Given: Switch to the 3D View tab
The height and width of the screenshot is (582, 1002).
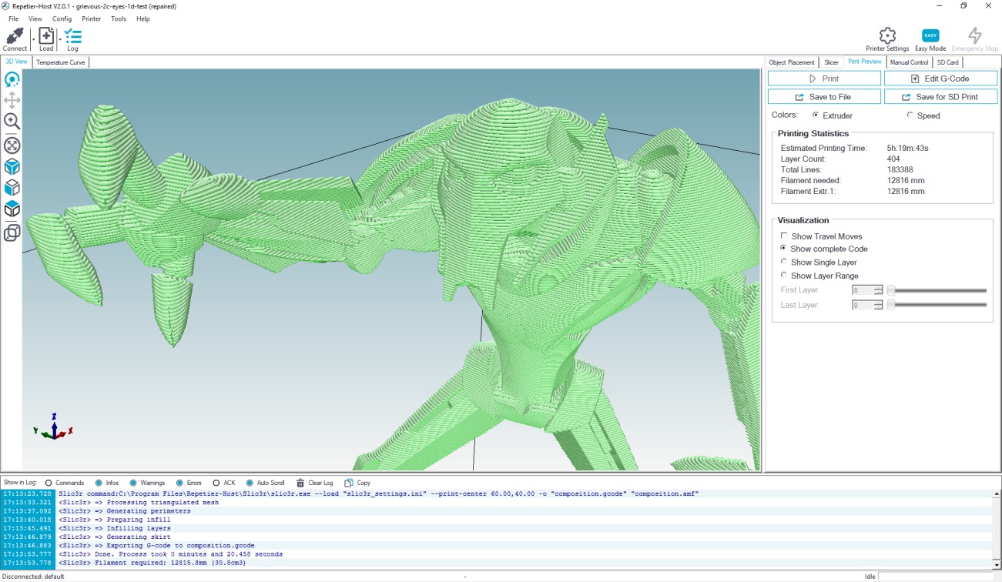Looking at the screenshot, I should pyautogui.click(x=16, y=62).
